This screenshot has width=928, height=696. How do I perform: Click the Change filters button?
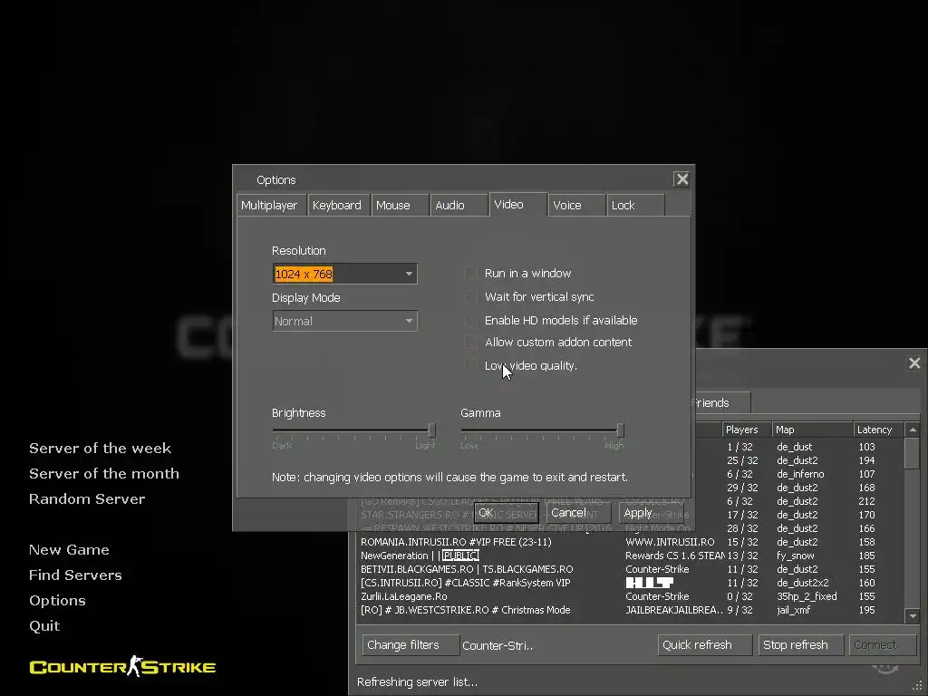tap(411, 645)
